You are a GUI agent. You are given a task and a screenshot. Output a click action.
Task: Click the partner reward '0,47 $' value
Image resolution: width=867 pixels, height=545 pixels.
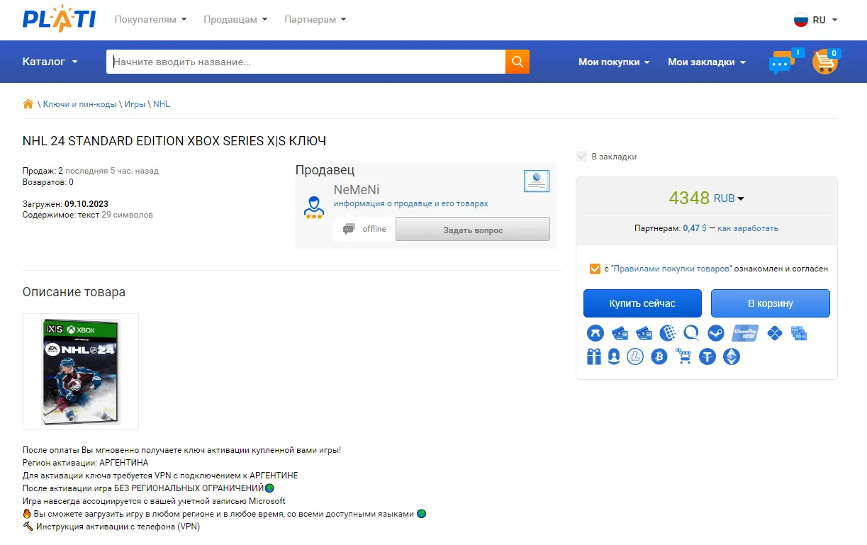[695, 228]
